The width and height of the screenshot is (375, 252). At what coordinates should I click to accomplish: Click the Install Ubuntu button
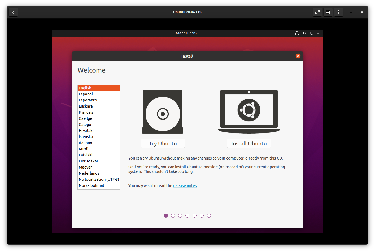(249, 143)
